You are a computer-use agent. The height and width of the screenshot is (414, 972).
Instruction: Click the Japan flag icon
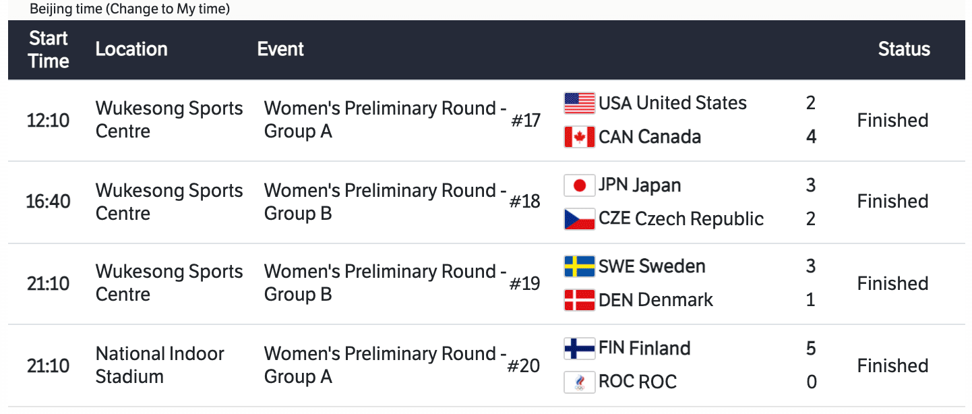tap(579, 185)
